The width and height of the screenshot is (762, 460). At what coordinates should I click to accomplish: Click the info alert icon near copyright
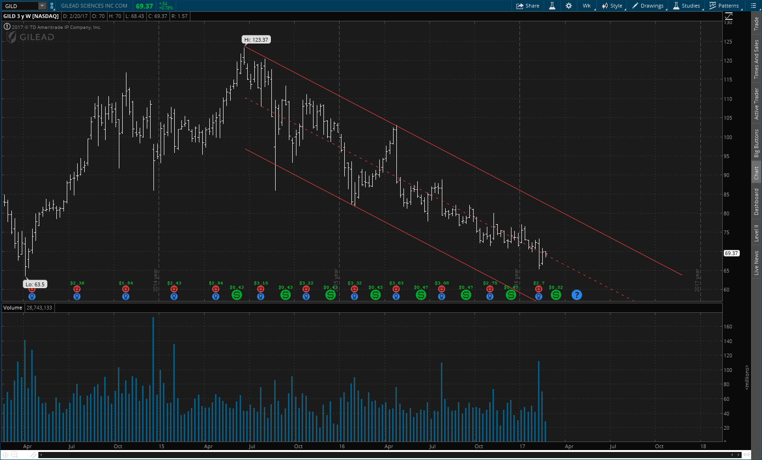[x=7, y=27]
